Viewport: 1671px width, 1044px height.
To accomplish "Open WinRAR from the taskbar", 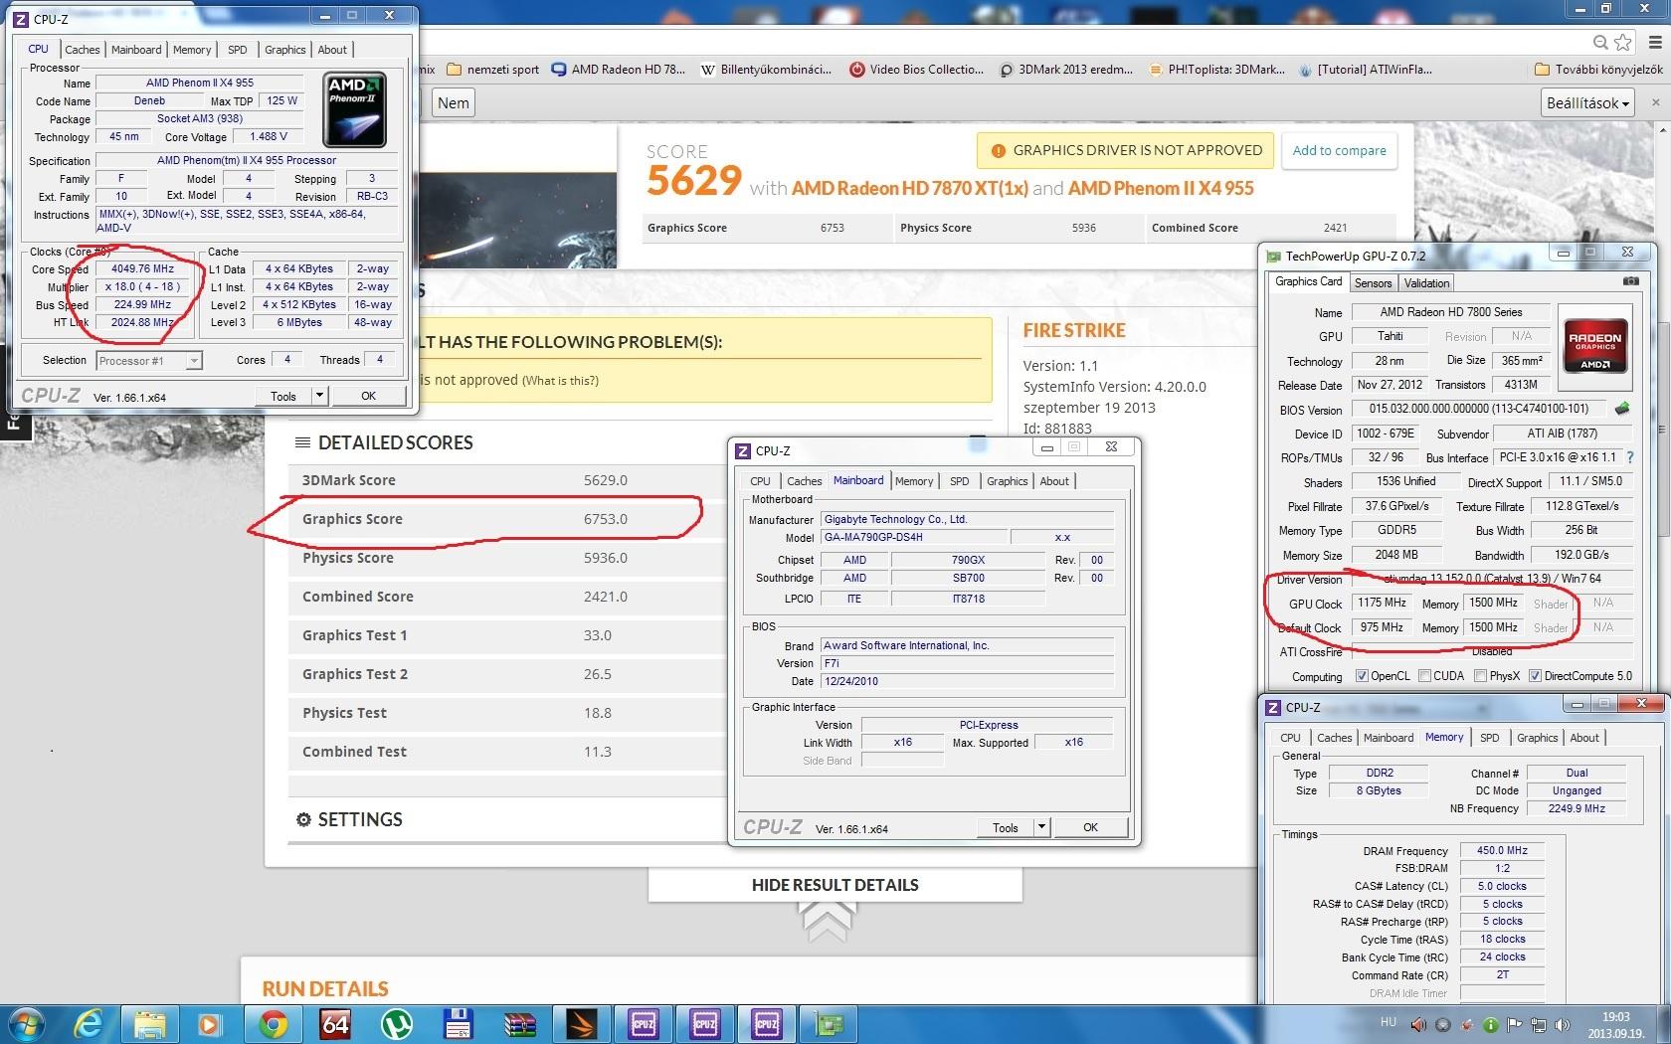I will click(x=521, y=1023).
